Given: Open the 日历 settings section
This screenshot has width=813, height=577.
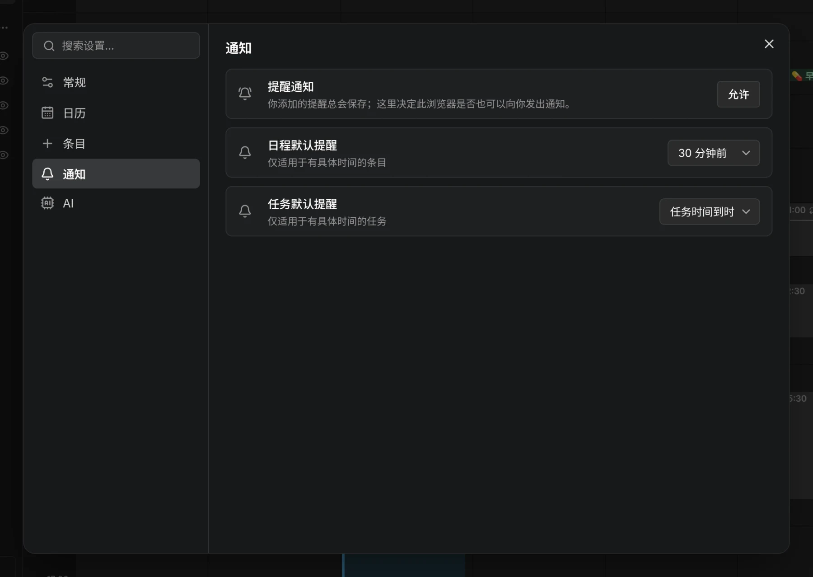Looking at the screenshot, I should click(116, 113).
